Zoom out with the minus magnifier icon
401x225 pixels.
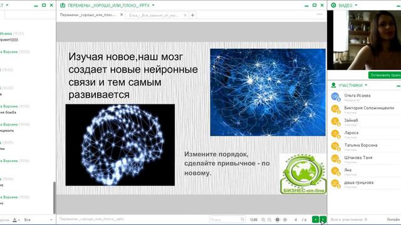(269, 219)
